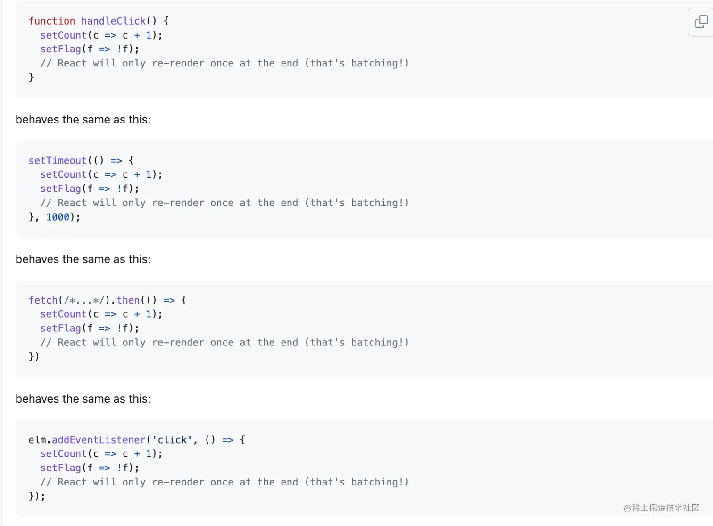
Task: Click the 1000 delay value
Action: click(58, 217)
